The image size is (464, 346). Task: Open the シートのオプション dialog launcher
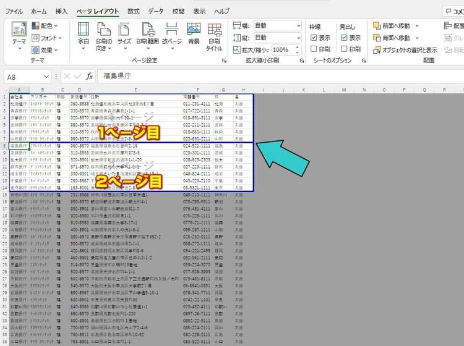click(x=364, y=61)
